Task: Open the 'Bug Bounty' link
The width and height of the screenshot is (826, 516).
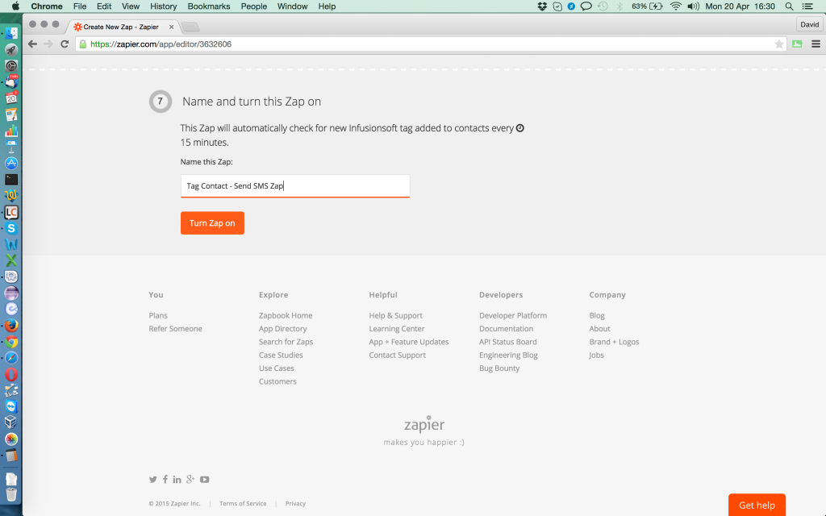Action: [499, 368]
